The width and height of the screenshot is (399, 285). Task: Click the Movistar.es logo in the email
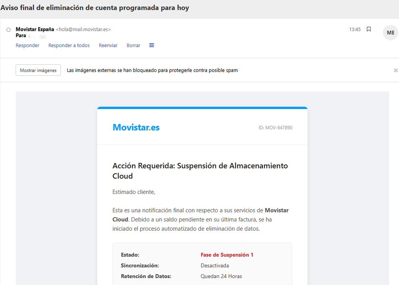[x=136, y=127]
